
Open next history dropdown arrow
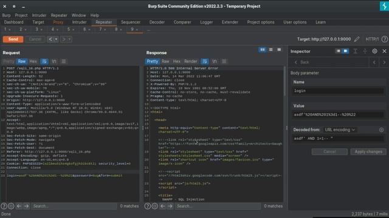click(x=69, y=39)
